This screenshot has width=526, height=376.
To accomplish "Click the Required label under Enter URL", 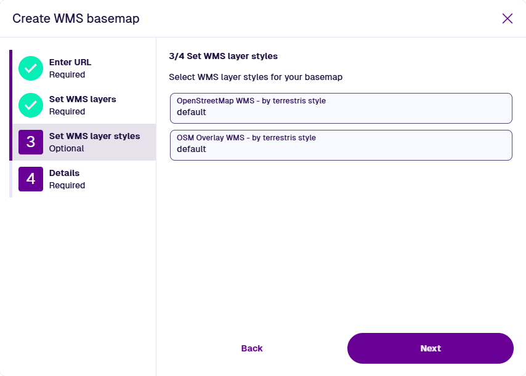I will pos(67,74).
